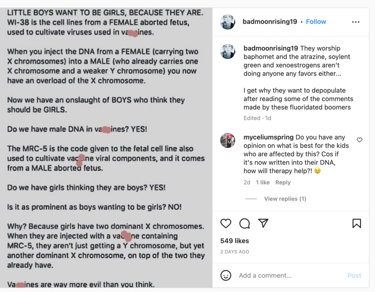Open the three-dot more options menu

pyautogui.click(x=356, y=22)
